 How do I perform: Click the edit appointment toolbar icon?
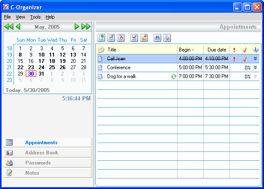tap(111, 38)
